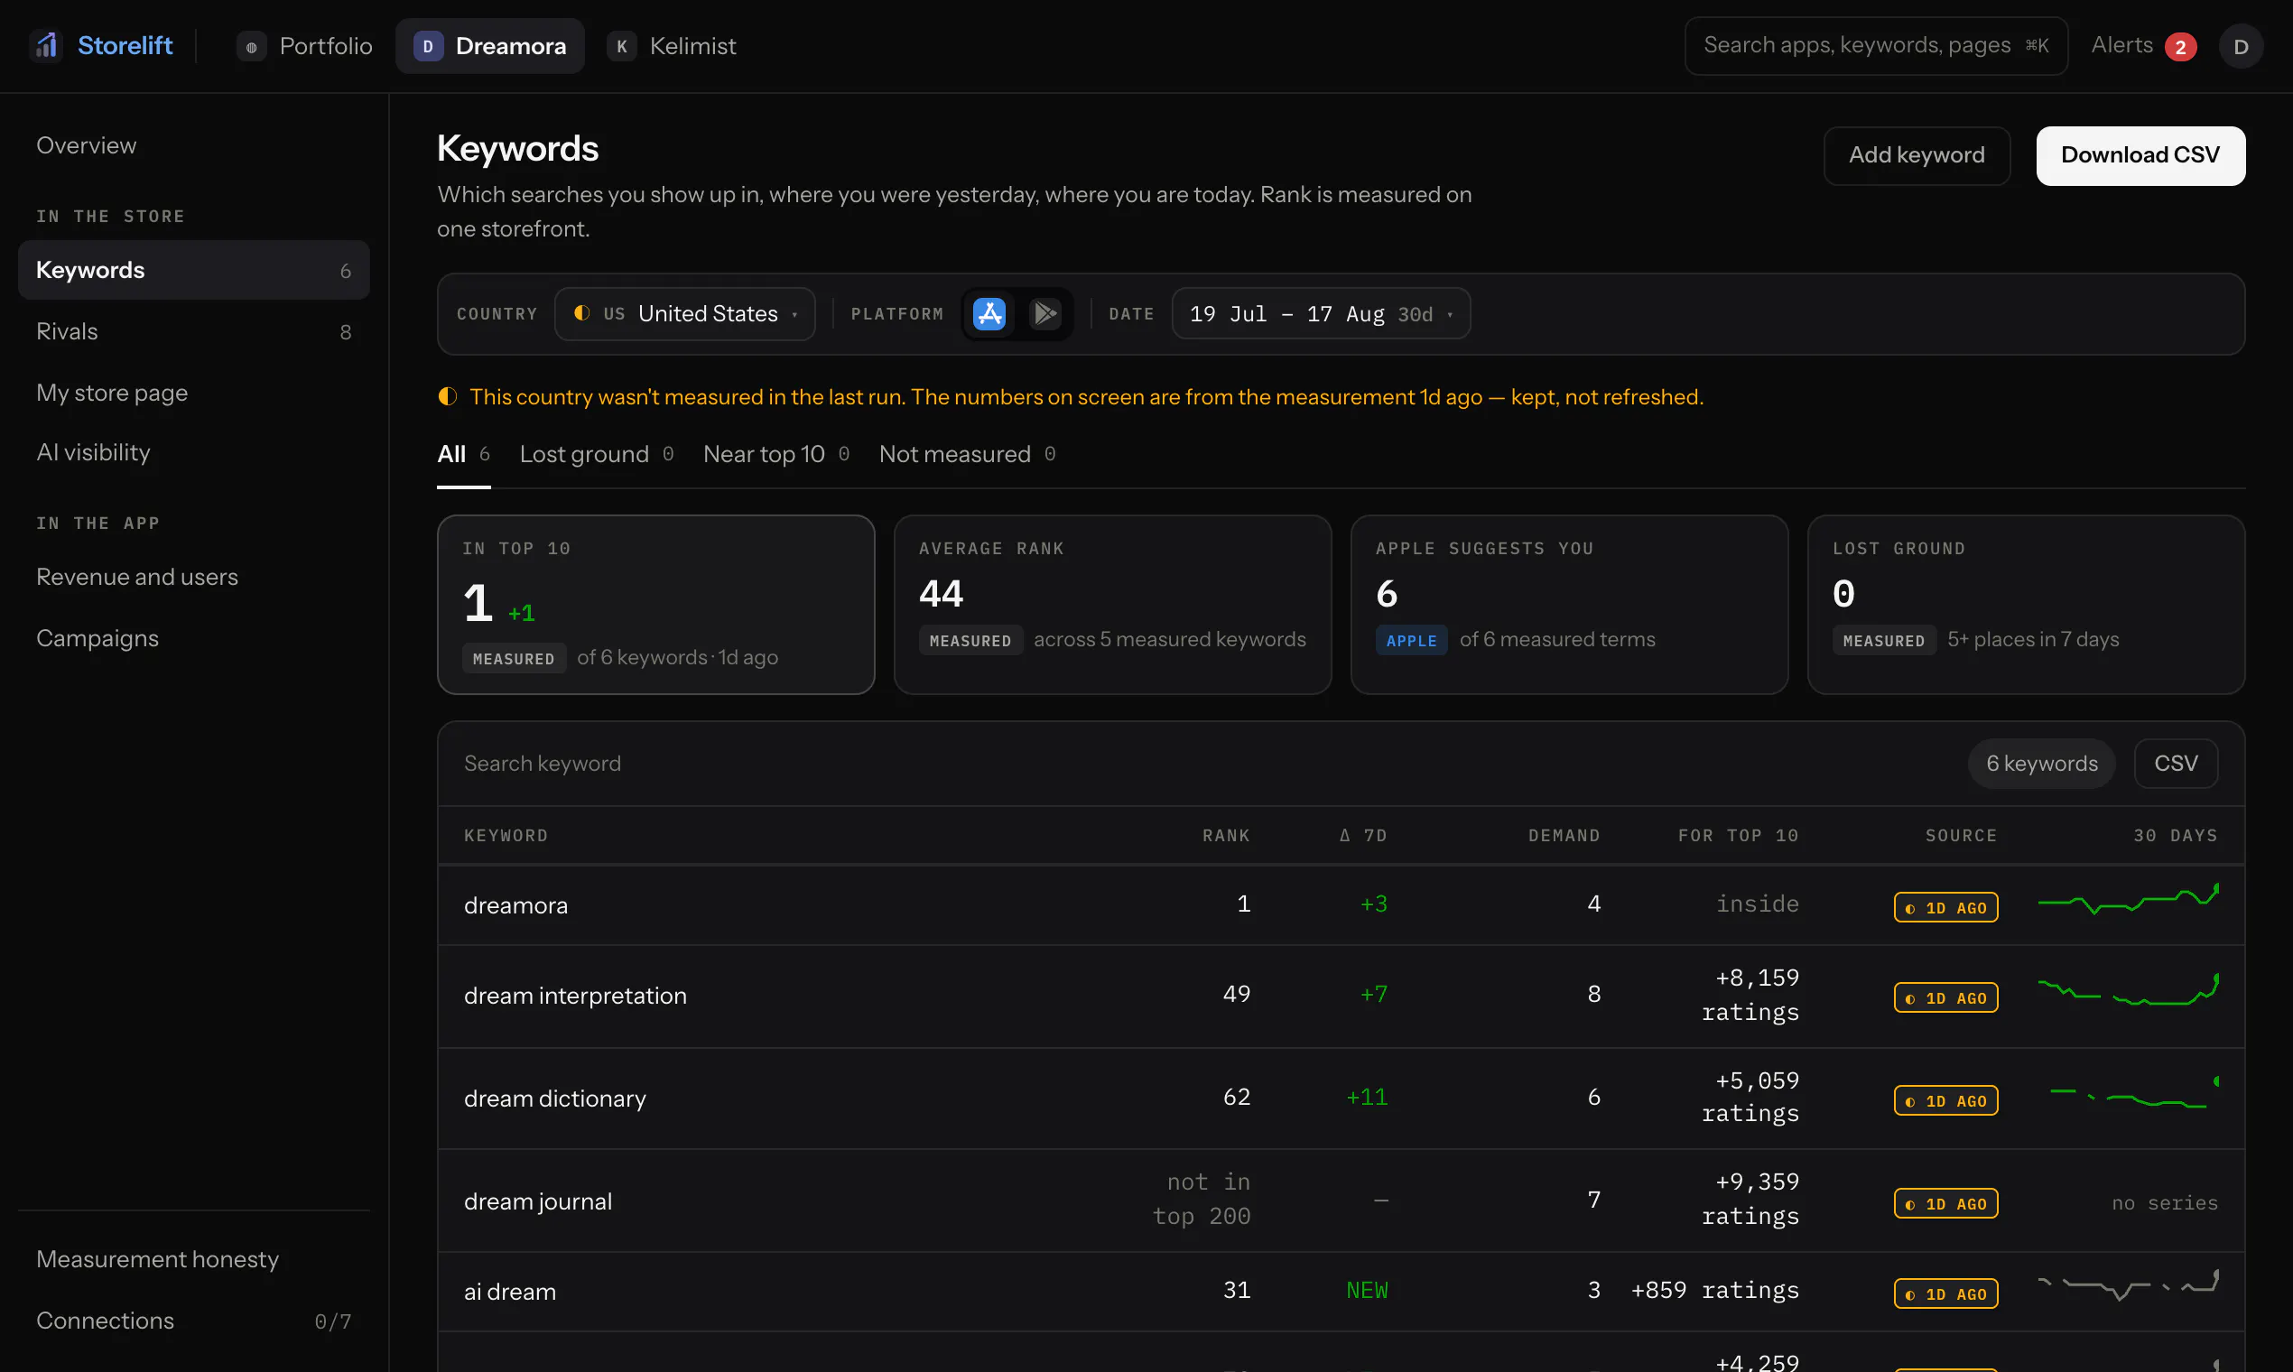Open the ai dream sparkline
Viewport: 2293px width, 1372px height.
tap(2128, 1286)
